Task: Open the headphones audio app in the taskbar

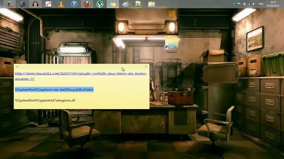Action: [35, 4]
